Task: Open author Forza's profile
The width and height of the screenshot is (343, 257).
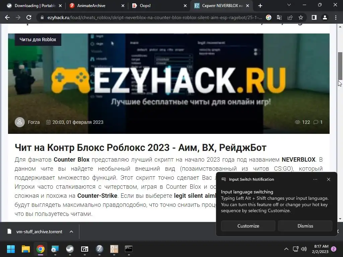Action: tap(34, 122)
